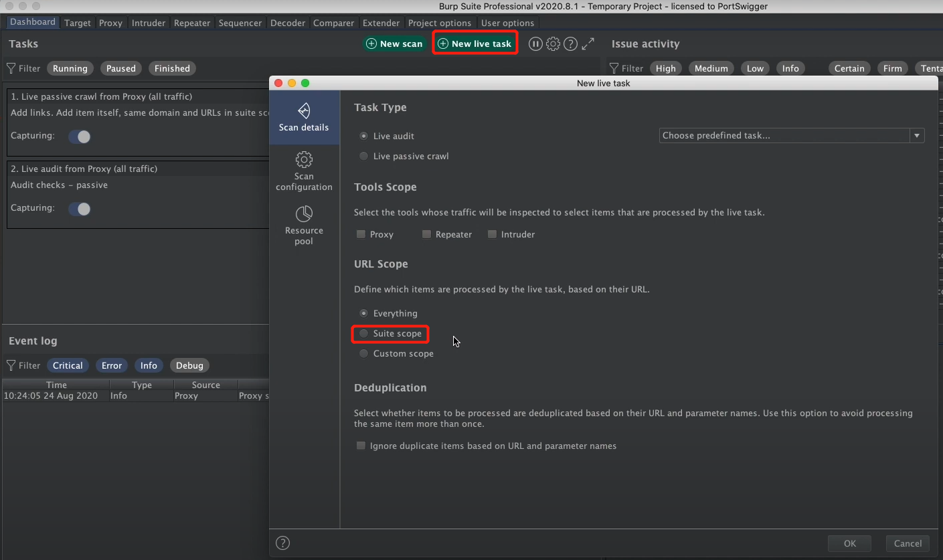Select the Dashboard tab
943x560 pixels.
33,22
